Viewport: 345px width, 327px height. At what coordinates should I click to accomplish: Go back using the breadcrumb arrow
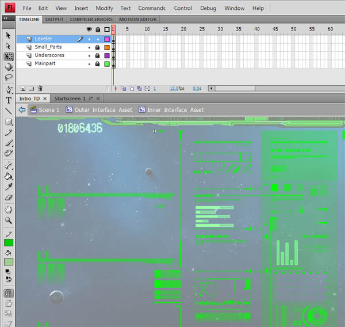22,110
